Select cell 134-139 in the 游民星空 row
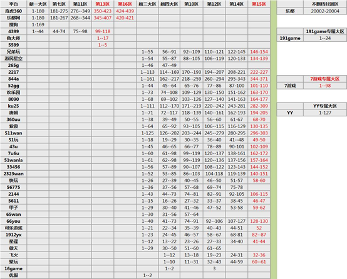The width and height of the screenshot is (347, 279). click(259, 59)
